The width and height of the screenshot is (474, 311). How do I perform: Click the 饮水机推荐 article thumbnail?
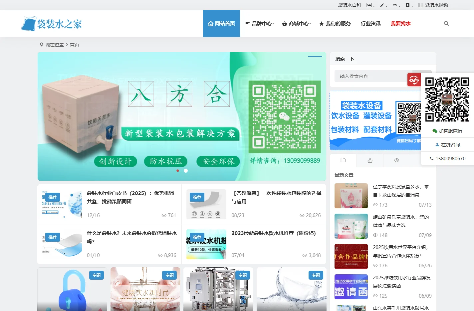click(x=206, y=244)
